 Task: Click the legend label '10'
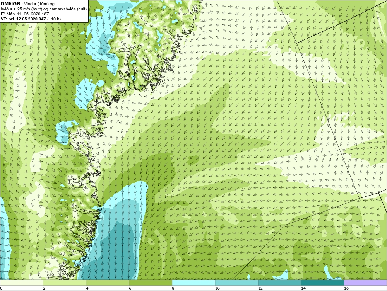[x=217, y=288]
